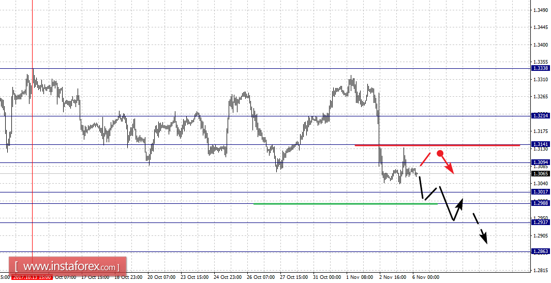The height and width of the screenshot is (283, 551).
Task: Click the 1.3400 price axis value
Action: pyautogui.click(x=541, y=45)
